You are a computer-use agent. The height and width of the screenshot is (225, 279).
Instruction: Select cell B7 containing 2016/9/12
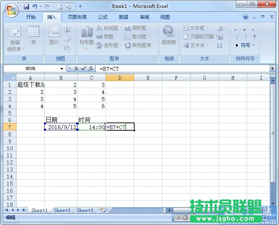(x=61, y=127)
